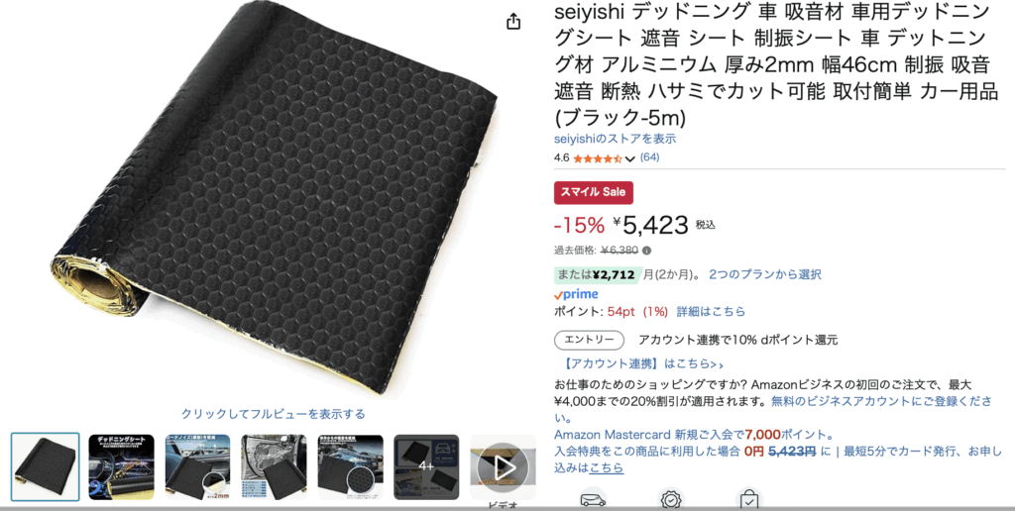Click the アカウント連携 はこちら link

pos(644,363)
